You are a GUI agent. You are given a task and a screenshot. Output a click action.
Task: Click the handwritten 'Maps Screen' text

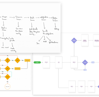tap(4, 18)
